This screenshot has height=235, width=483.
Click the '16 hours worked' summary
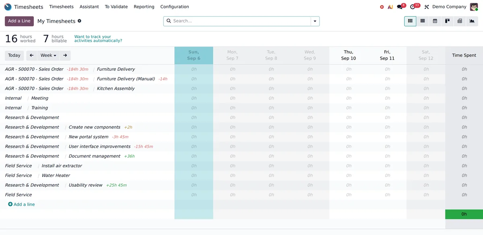tap(20, 39)
